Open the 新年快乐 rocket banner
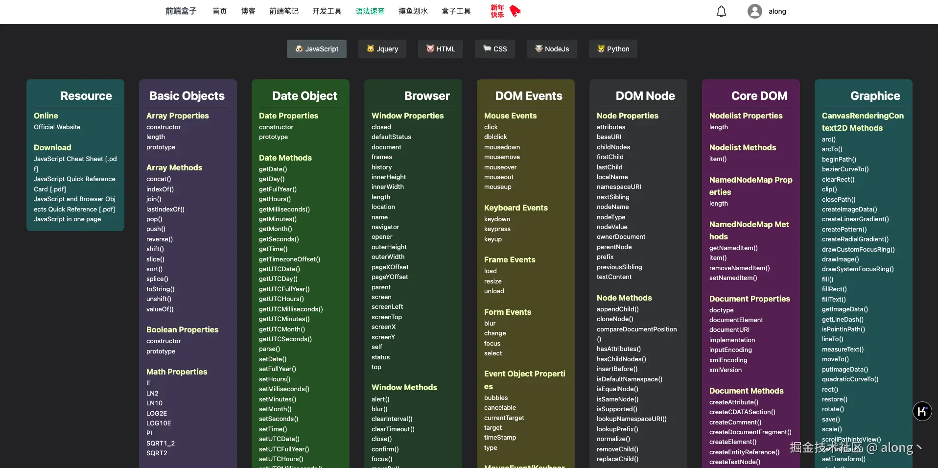938x468 pixels. (506, 11)
